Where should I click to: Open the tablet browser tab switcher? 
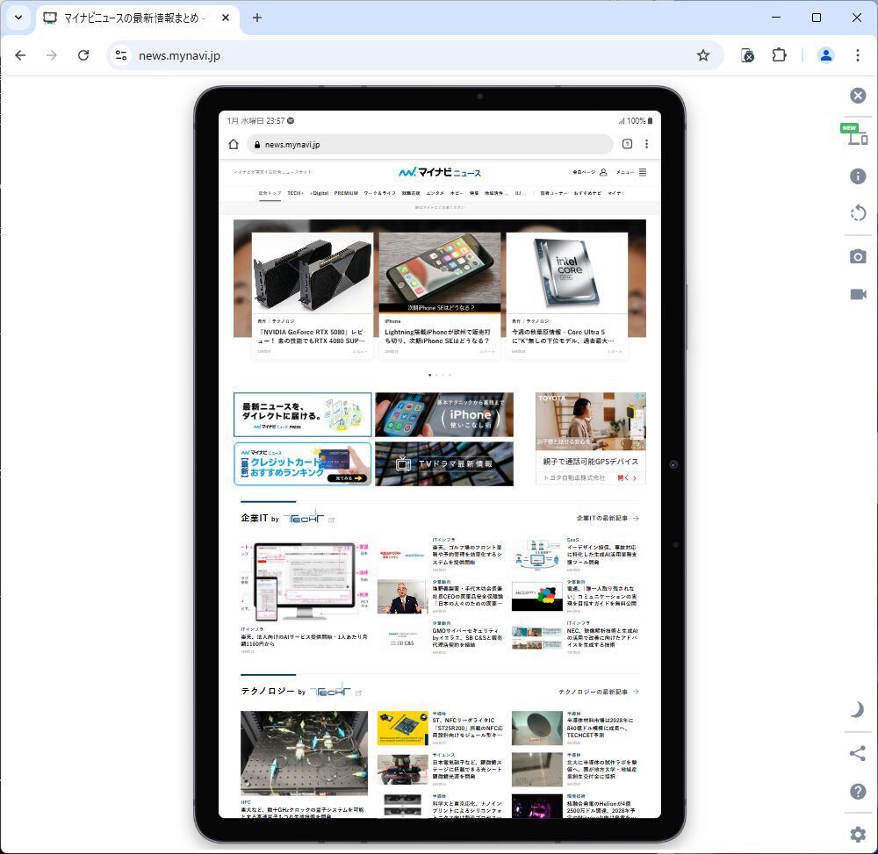627,144
